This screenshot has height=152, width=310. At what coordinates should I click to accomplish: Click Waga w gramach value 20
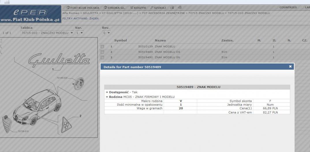point(181,108)
